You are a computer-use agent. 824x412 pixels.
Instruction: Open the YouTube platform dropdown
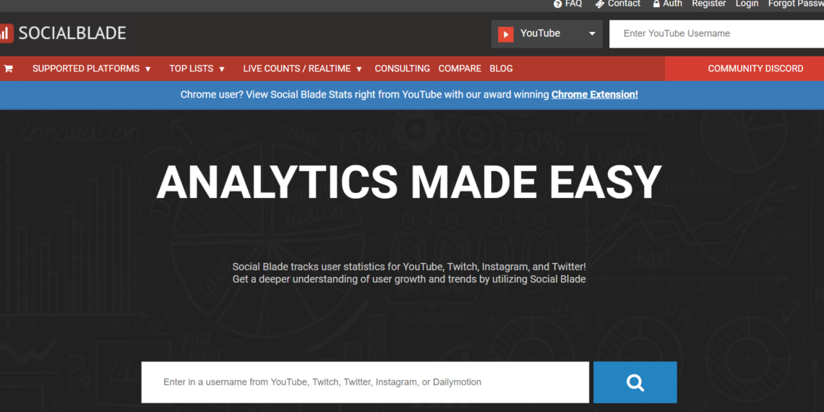click(546, 34)
